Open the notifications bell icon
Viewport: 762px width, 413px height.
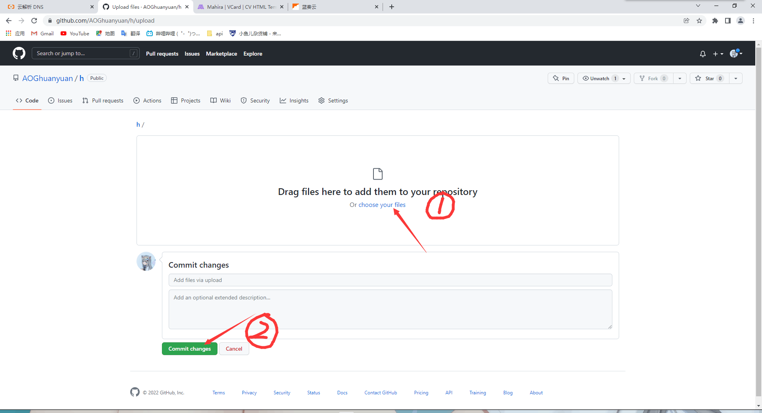coord(702,54)
